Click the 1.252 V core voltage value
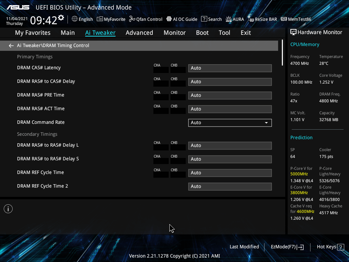The width and height of the screenshot is (349, 262). pyautogui.click(x=326, y=82)
